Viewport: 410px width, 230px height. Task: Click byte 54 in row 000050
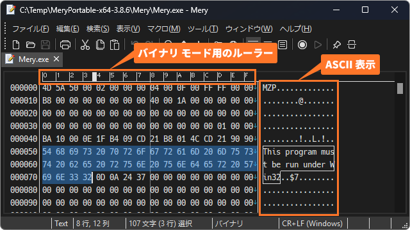click(47, 152)
